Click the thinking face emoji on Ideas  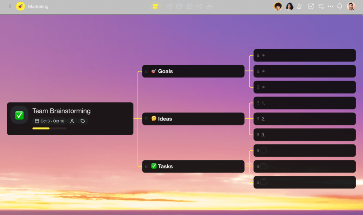pos(154,119)
